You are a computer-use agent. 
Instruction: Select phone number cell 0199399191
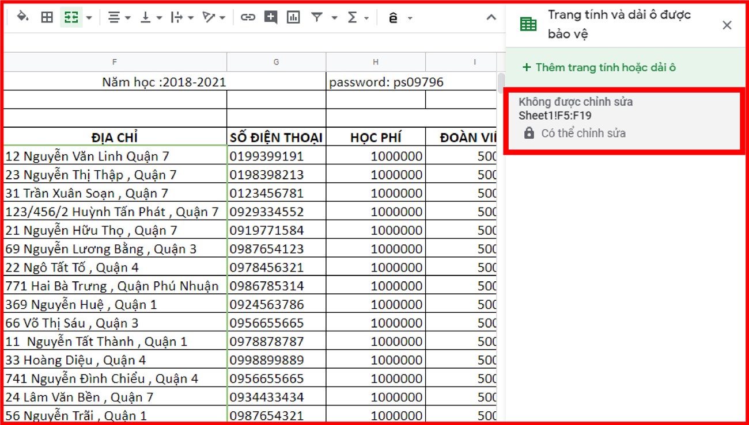tap(277, 156)
